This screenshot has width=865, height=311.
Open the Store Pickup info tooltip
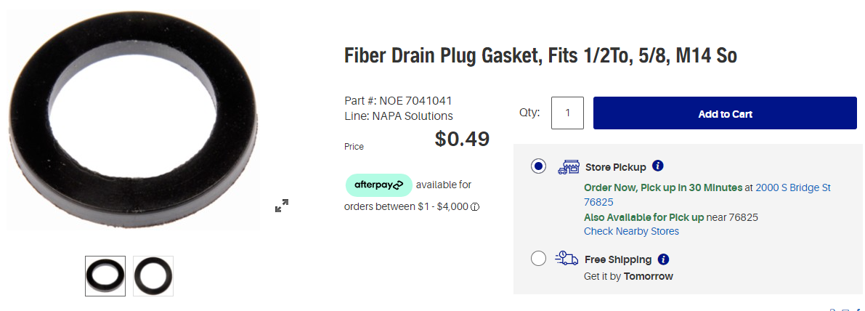pyautogui.click(x=658, y=166)
